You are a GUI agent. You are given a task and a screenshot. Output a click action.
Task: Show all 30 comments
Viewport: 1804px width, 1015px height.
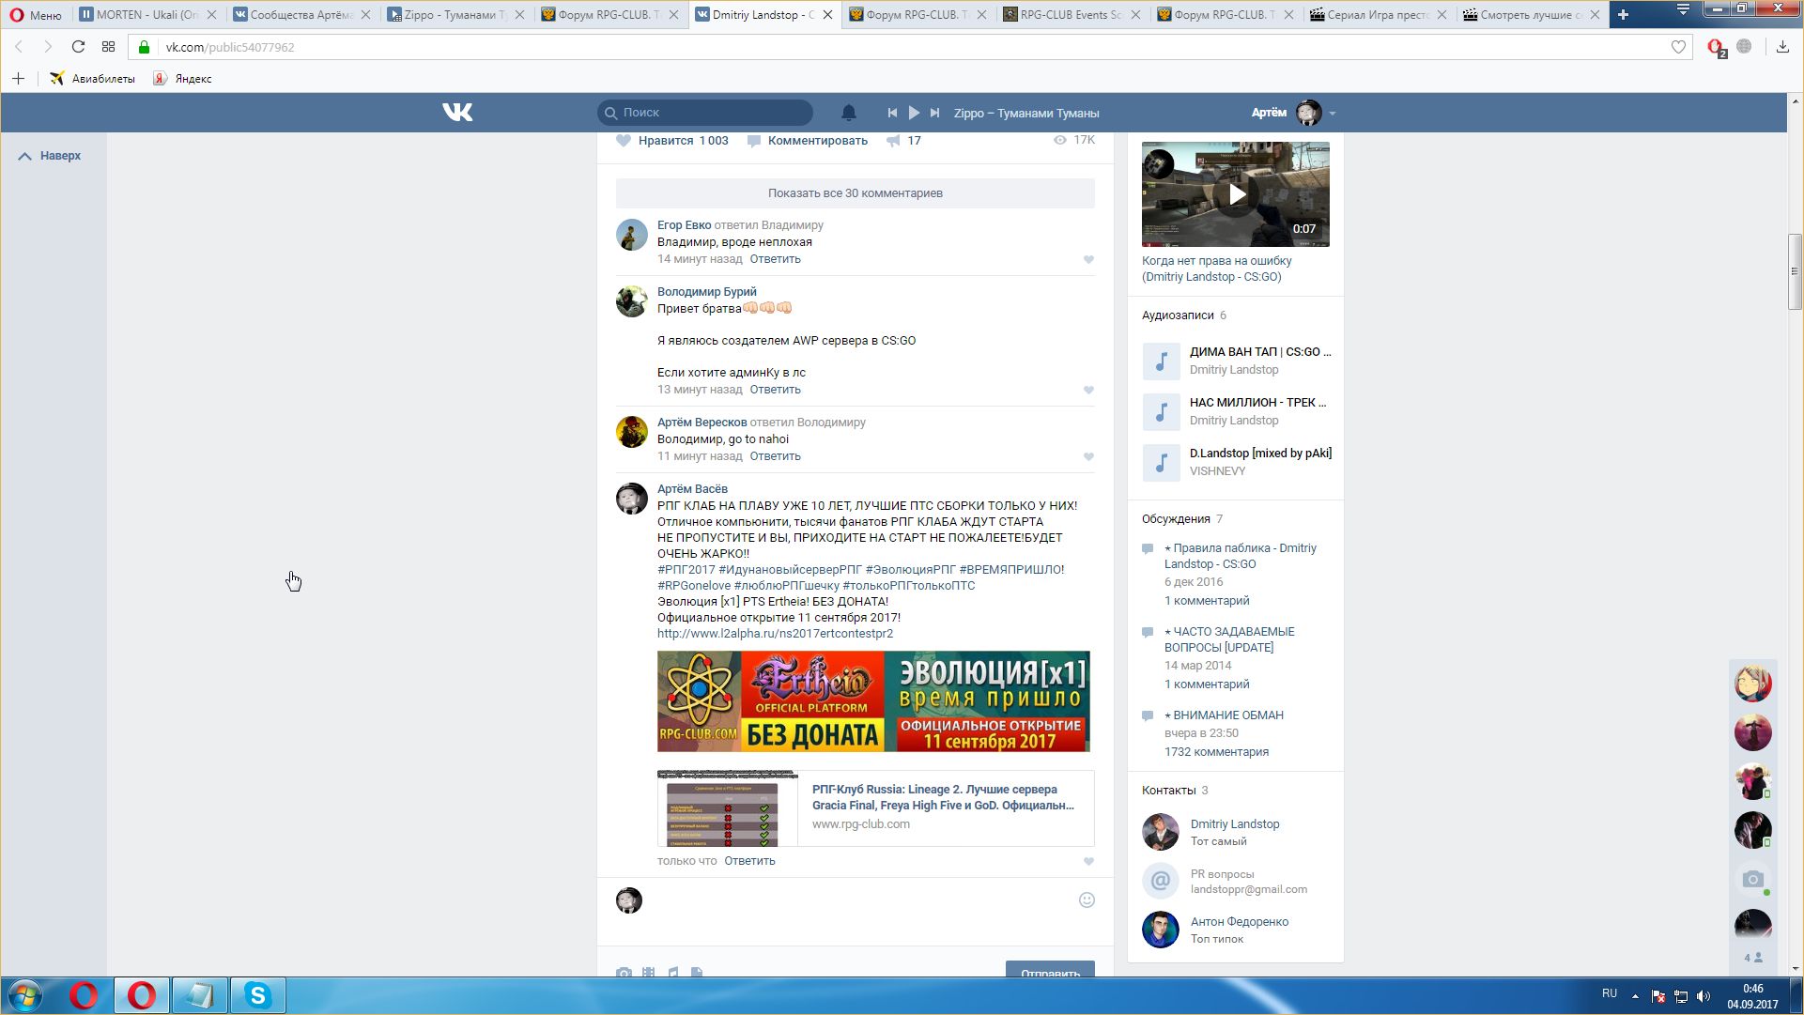(x=856, y=193)
